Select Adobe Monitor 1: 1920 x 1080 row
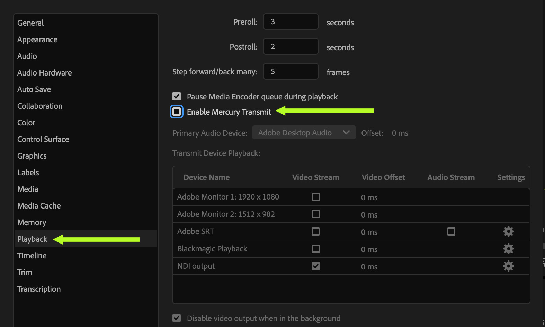Image resolution: width=545 pixels, height=327 pixels. point(351,197)
